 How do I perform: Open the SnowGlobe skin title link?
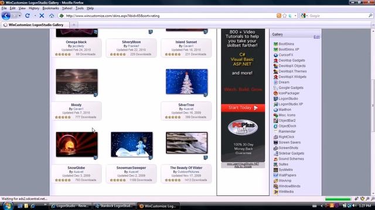pos(76,168)
